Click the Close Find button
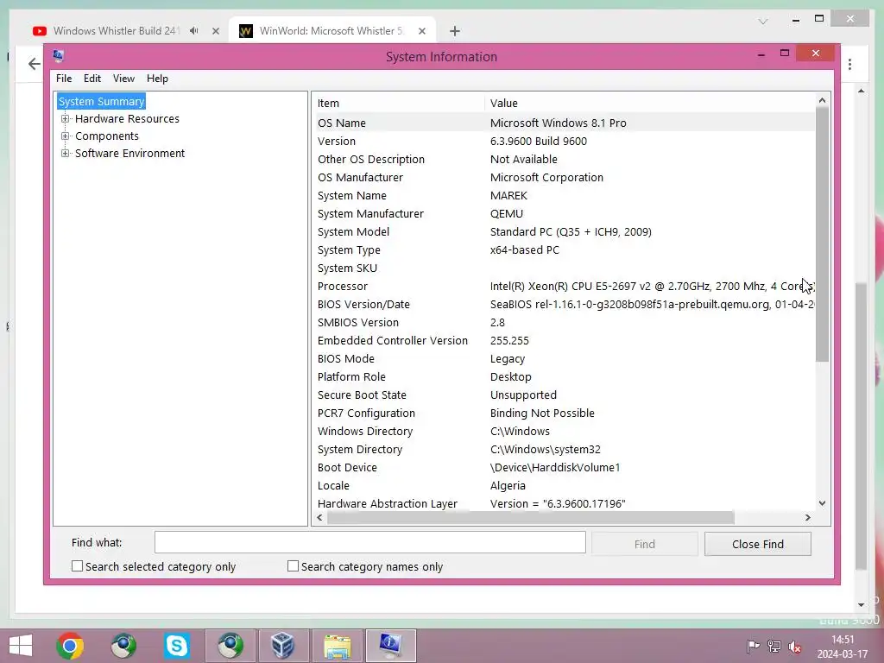The image size is (884, 663). [758, 544]
